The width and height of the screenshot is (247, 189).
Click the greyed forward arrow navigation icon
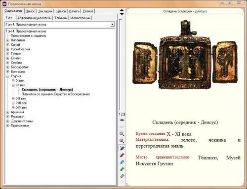click(122, 127)
